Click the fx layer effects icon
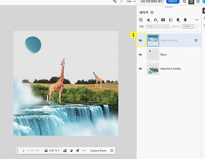205x159 pixels. [x=156, y=20]
